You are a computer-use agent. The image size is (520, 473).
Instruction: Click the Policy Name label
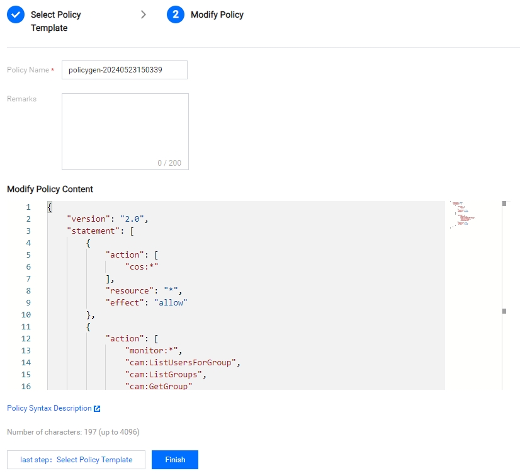[x=28, y=70]
